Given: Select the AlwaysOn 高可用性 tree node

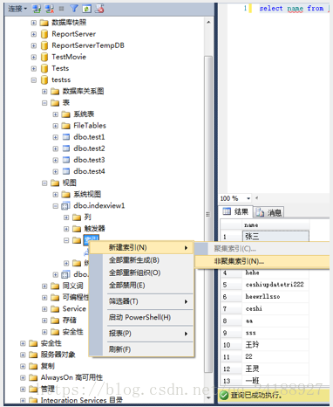Looking at the screenshot, I should click(71, 377).
